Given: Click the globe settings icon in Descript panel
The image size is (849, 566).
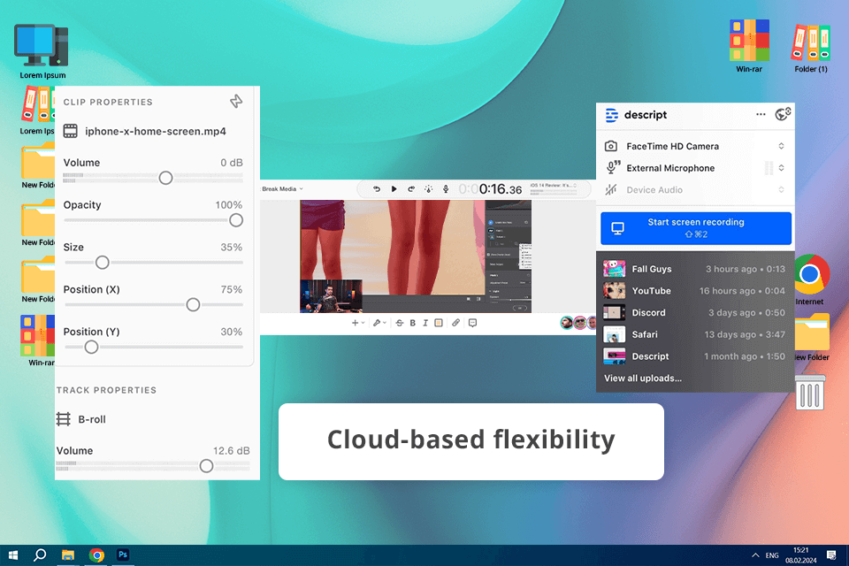Looking at the screenshot, I should (783, 114).
